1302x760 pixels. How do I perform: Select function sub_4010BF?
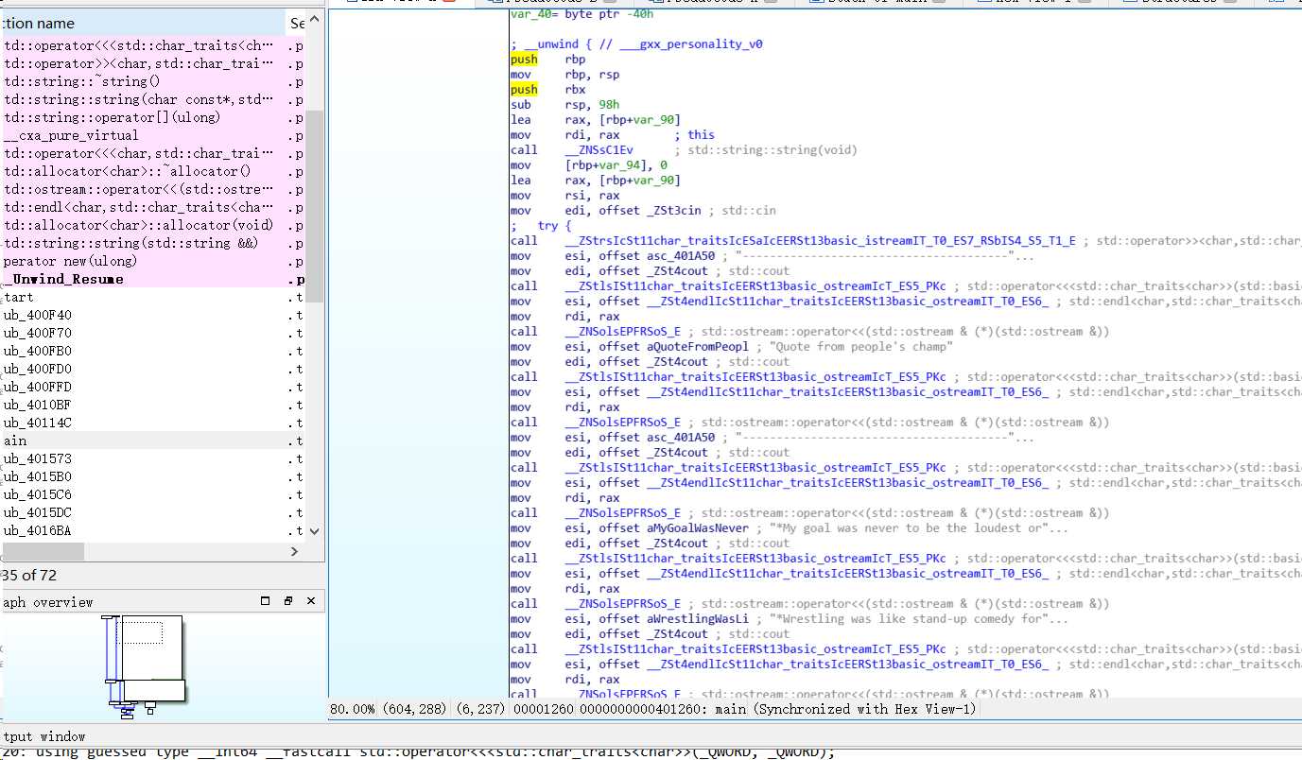pos(153,405)
